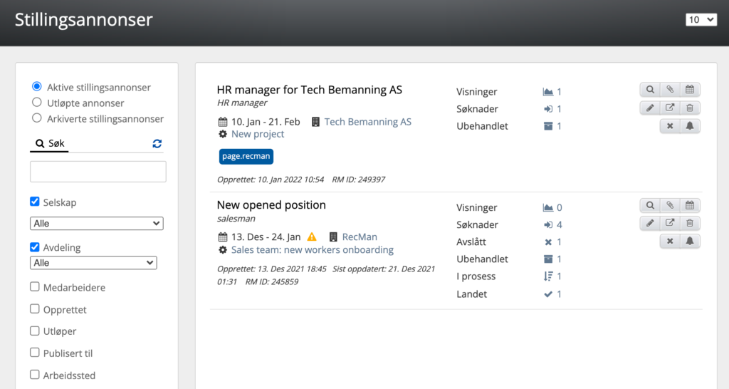Click trash icon for New opened position
The image size is (729, 389).
coord(690,223)
